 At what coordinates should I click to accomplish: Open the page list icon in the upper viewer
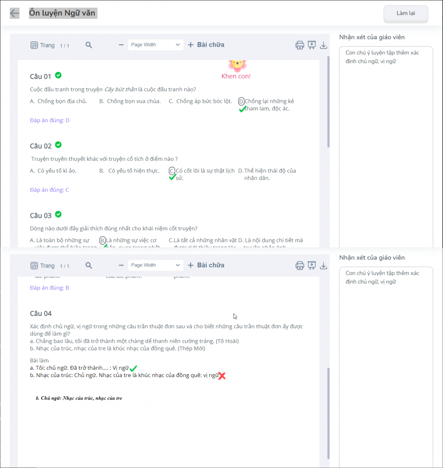pyautogui.click(x=34, y=45)
